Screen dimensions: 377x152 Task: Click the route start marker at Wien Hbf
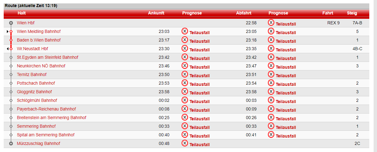[x=11, y=23]
